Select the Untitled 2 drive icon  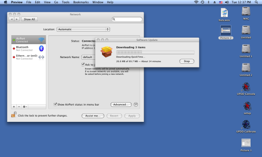pos(246,70)
